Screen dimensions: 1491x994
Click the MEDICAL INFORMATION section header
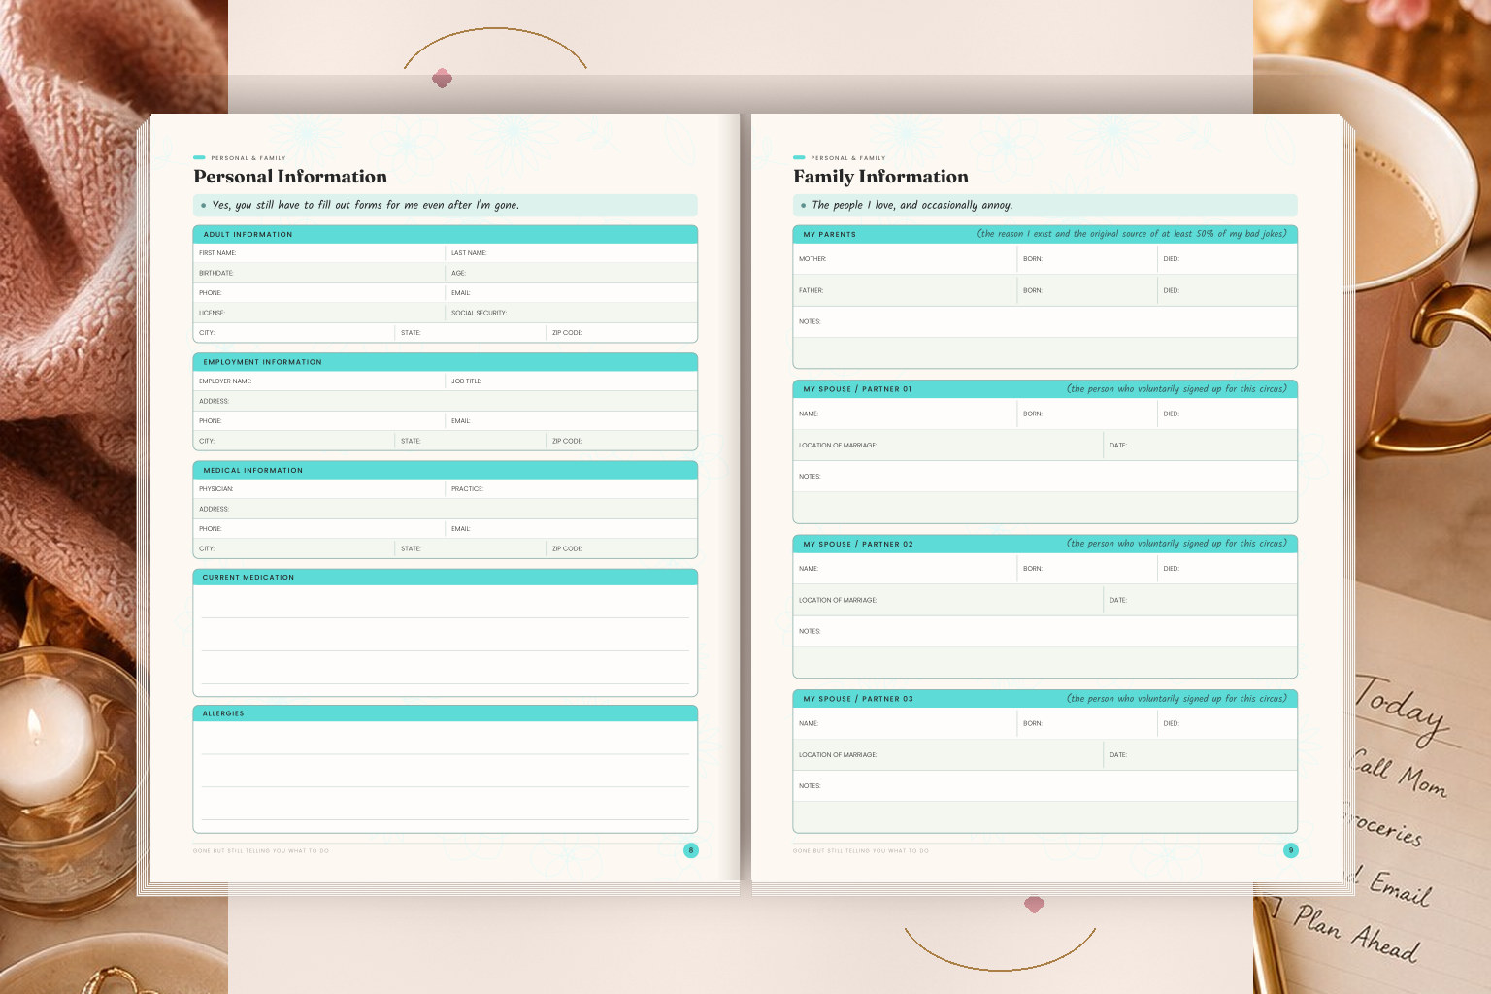coord(446,470)
